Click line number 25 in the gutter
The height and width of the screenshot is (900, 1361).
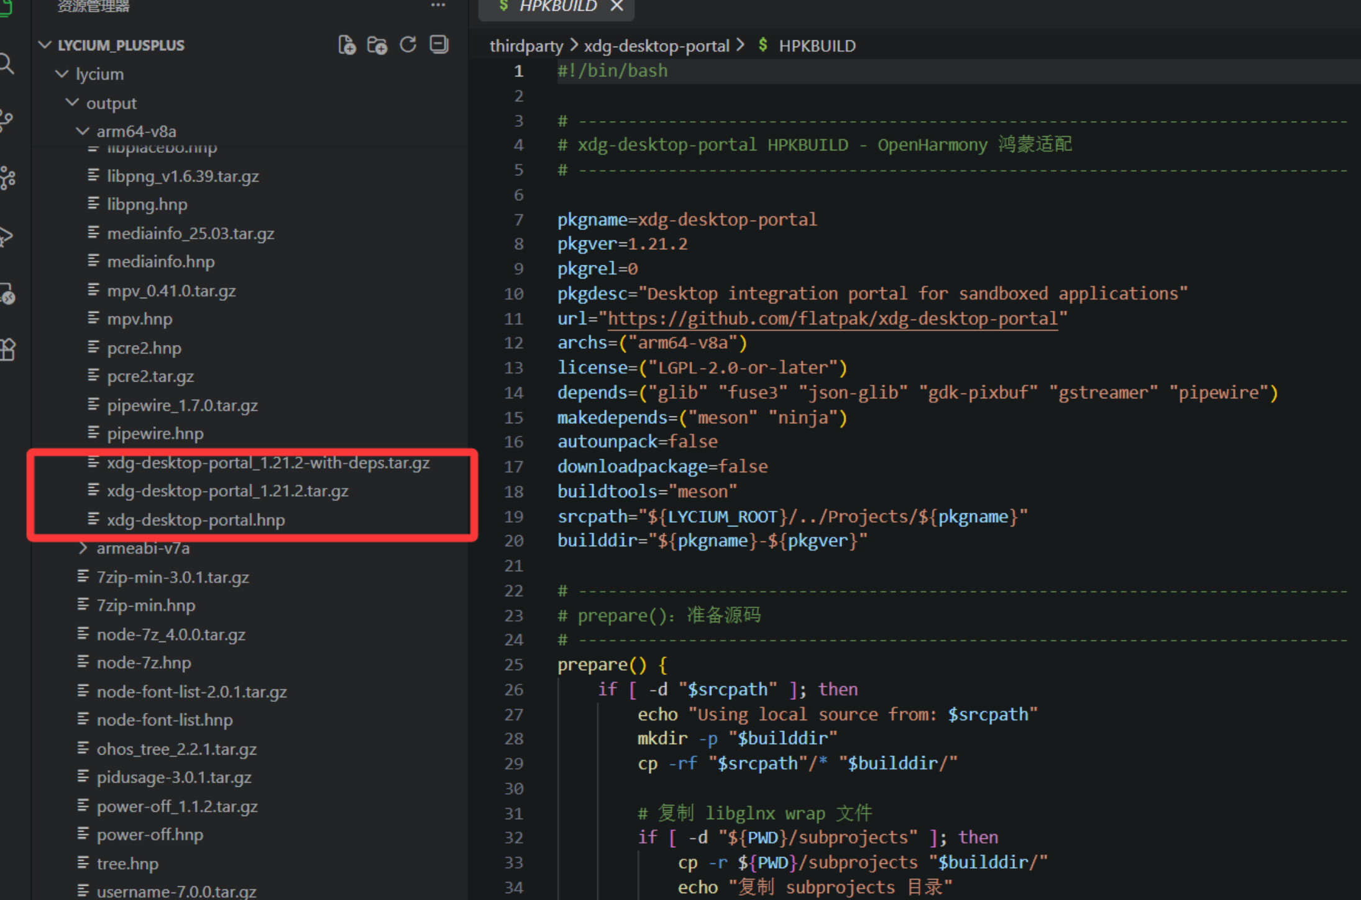pos(514,665)
